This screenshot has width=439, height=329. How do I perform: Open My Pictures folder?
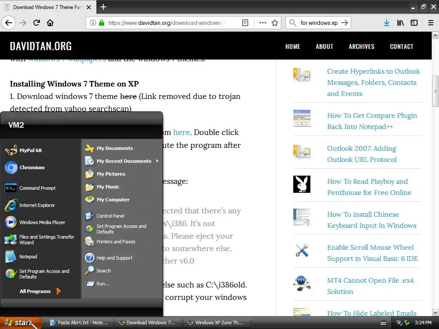[x=122, y=174]
